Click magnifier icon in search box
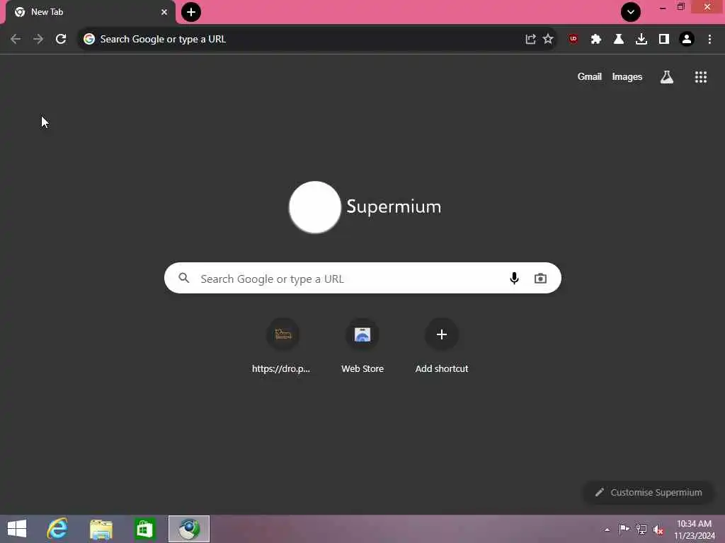The width and height of the screenshot is (725, 543). (x=184, y=278)
